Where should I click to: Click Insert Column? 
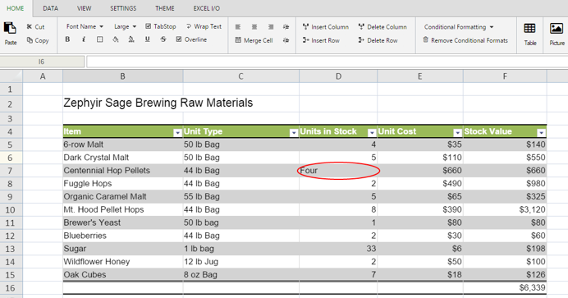click(x=326, y=27)
